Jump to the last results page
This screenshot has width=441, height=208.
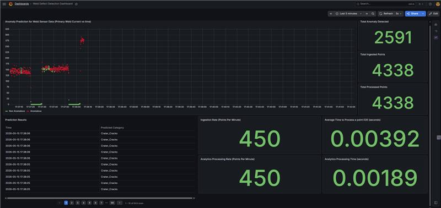pos(112,202)
